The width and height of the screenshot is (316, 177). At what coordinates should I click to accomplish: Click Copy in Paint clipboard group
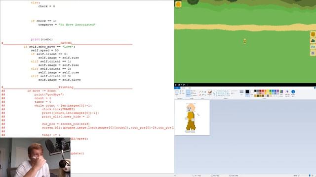[x=182, y=93]
